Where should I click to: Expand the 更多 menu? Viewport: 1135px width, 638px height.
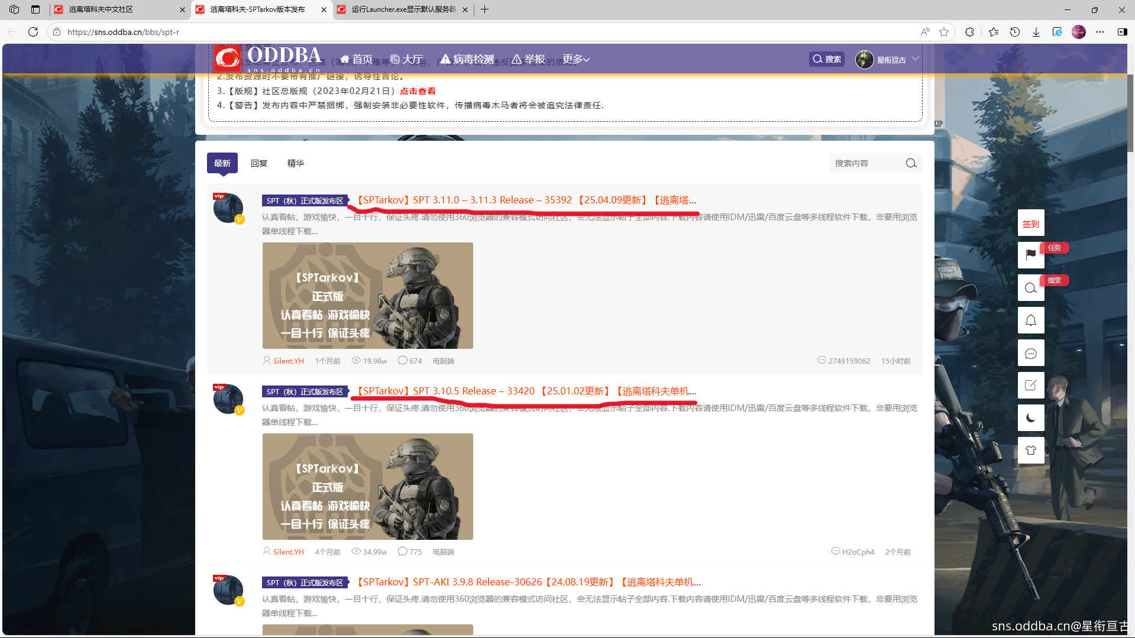point(576,59)
